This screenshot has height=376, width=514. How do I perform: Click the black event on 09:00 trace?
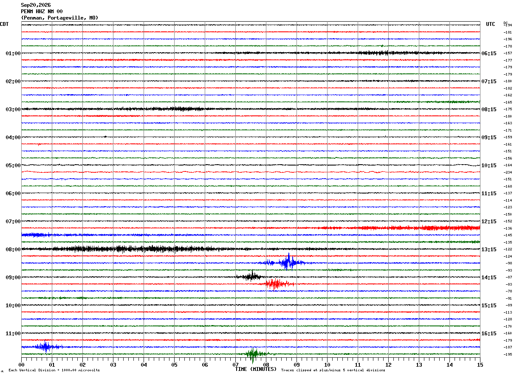(251, 276)
